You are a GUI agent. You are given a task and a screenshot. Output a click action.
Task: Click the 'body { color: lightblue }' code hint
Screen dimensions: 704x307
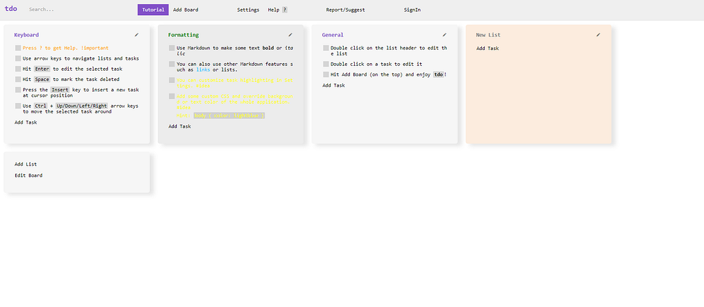(x=229, y=116)
